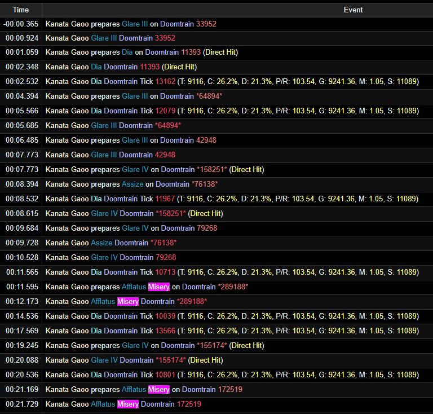
Task: Click the Time column header
Action: (21, 10)
